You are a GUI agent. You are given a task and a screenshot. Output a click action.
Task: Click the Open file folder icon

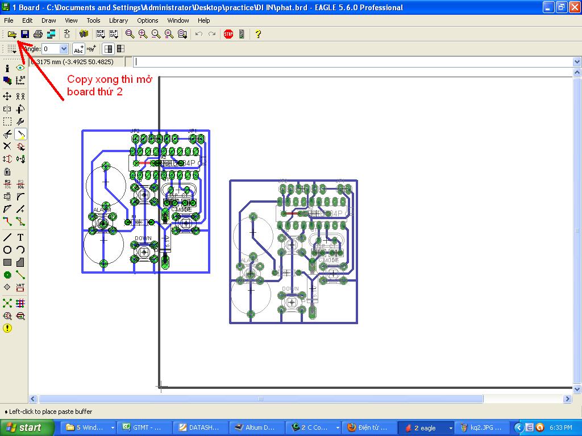pos(12,34)
